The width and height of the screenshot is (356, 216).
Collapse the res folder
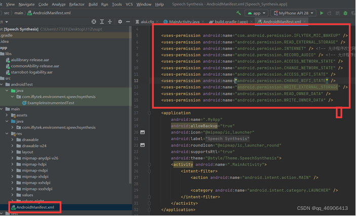pos(7,133)
